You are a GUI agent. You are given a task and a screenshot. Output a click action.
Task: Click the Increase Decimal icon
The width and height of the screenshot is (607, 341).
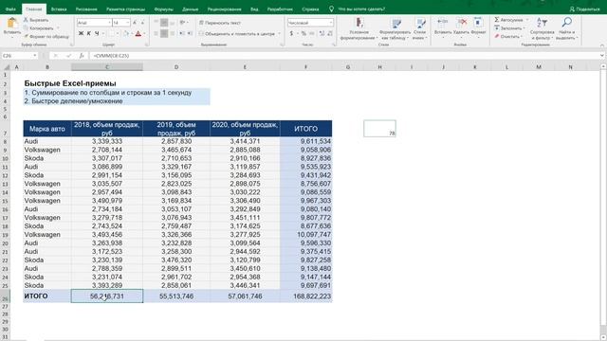[322, 34]
